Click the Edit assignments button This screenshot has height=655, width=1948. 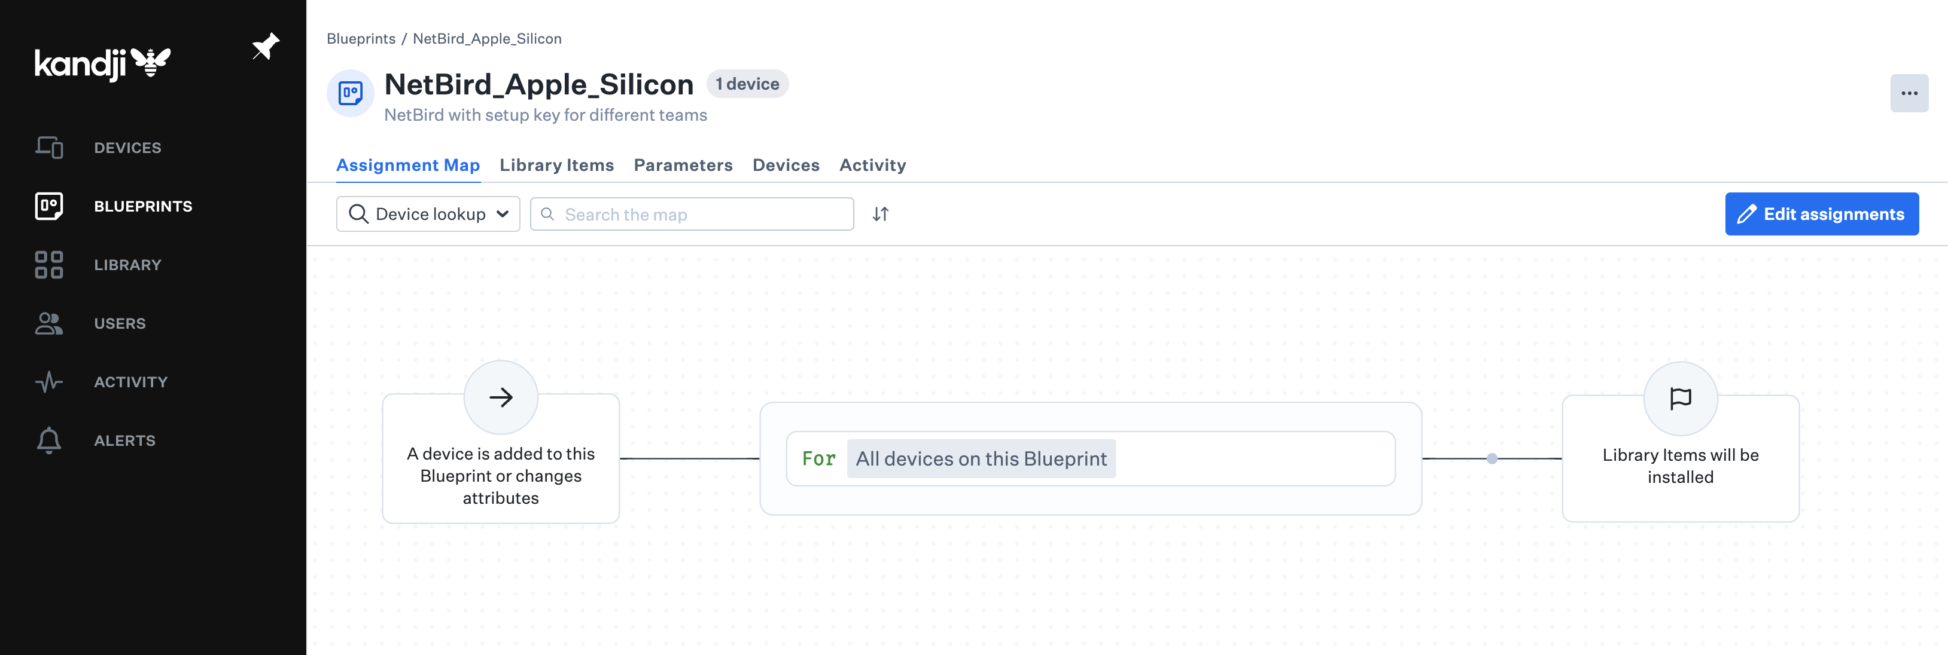click(x=1822, y=214)
